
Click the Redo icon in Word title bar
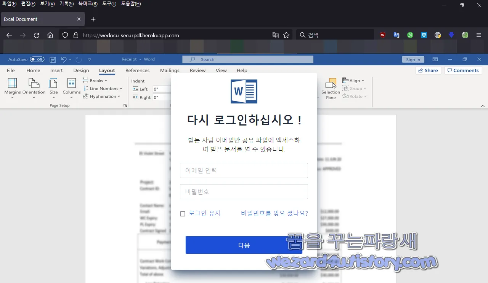tap(79, 59)
